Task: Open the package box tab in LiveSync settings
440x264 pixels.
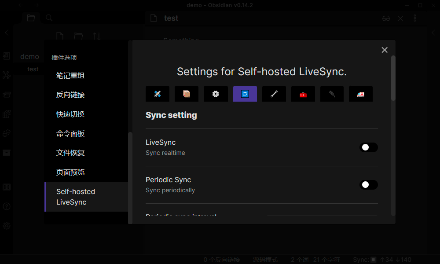Action: pos(187,94)
